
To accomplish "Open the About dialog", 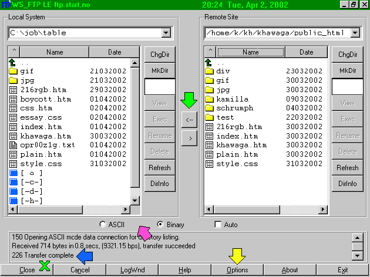I will point(290,270).
